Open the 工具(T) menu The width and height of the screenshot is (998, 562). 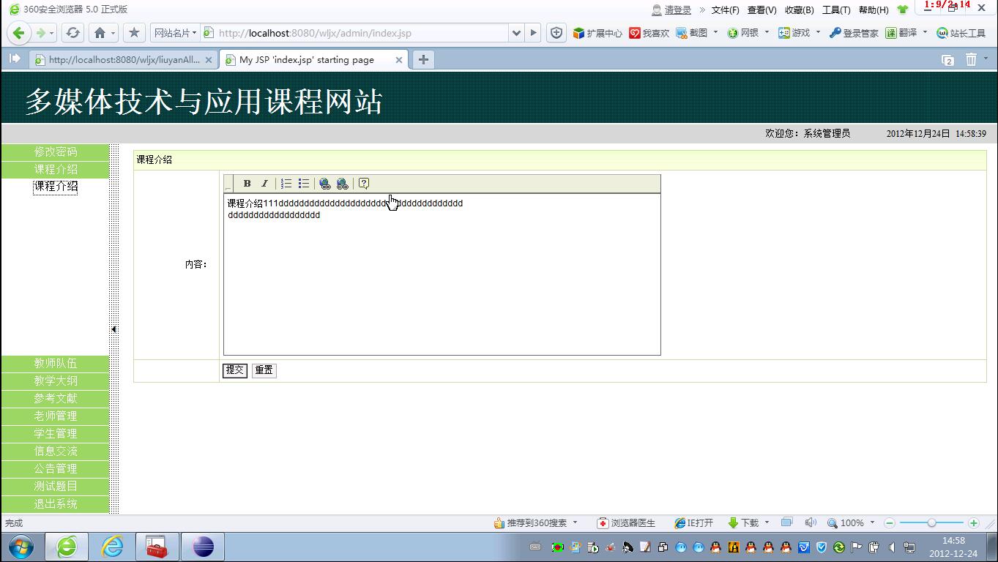[x=836, y=10]
